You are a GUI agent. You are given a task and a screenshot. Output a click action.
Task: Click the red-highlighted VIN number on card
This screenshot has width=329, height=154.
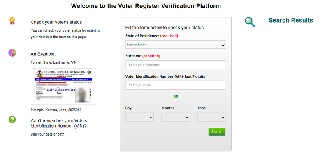coord(53,80)
